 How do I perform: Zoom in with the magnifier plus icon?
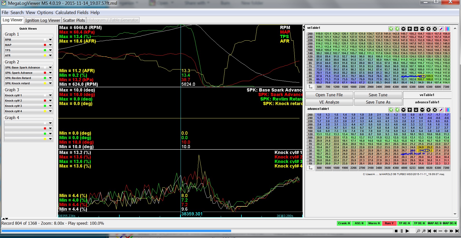click(424, 231)
